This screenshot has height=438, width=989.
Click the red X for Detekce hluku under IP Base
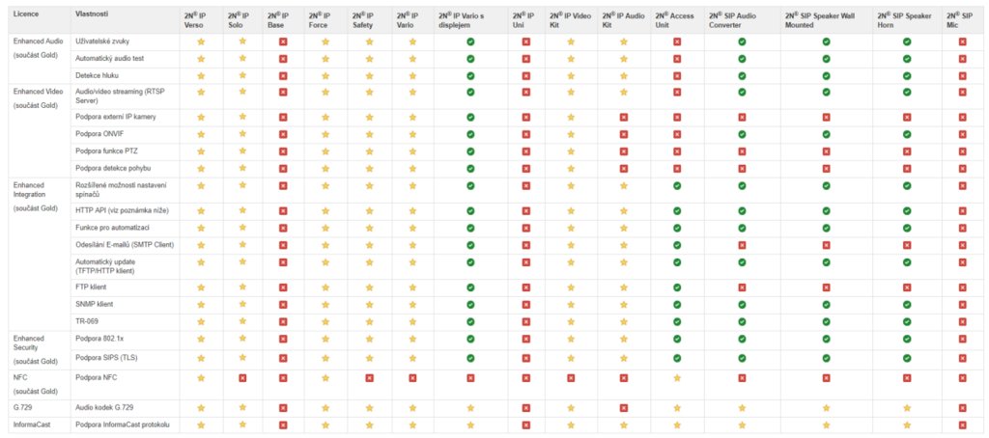(x=283, y=74)
